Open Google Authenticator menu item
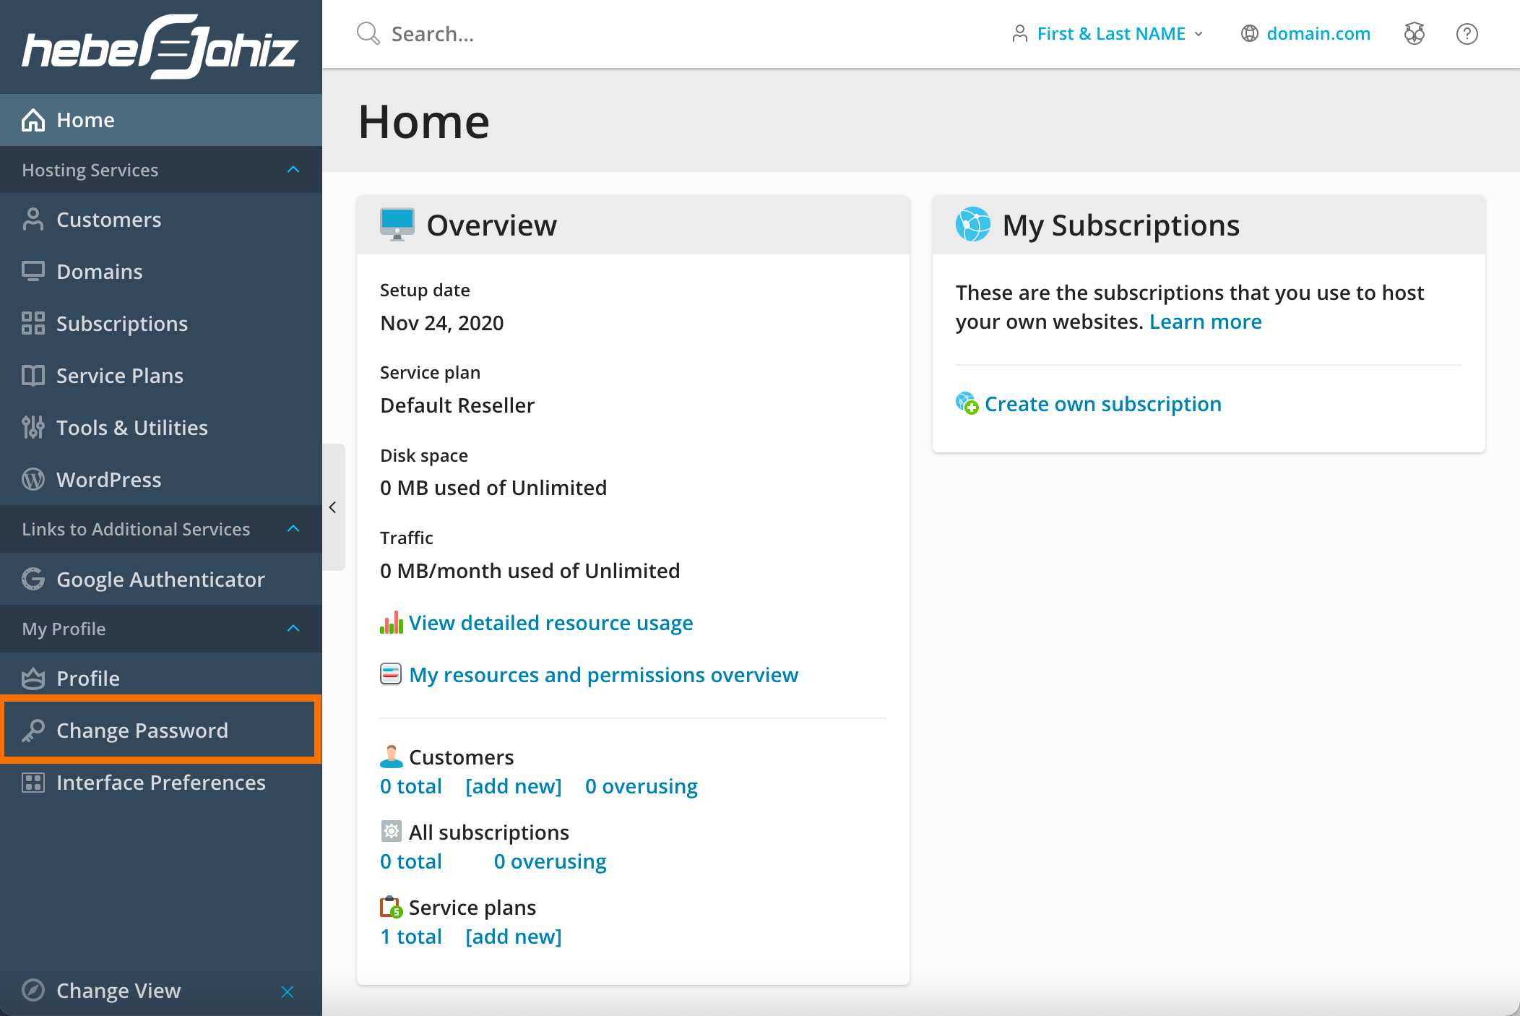This screenshot has width=1520, height=1016. pyautogui.click(x=161, y=580)
